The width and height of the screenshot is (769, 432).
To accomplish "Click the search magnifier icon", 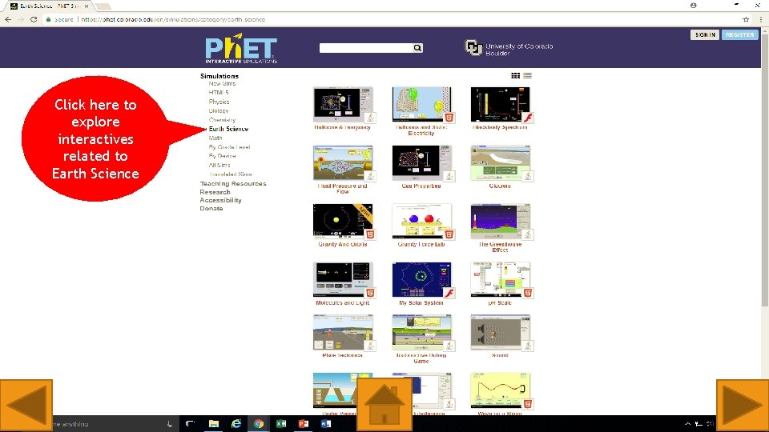I will pyautogui.click(x=417, y=47).
